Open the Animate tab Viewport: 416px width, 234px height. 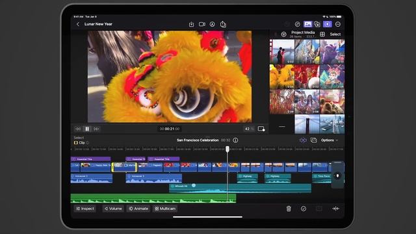138,209
